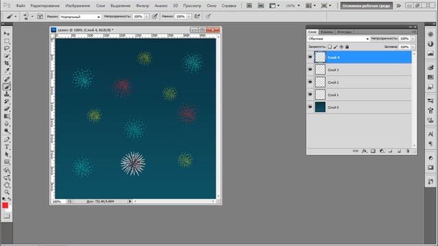
Task: Open layer blend mode dropdown Обычные
Action: (x=339, y=38)
